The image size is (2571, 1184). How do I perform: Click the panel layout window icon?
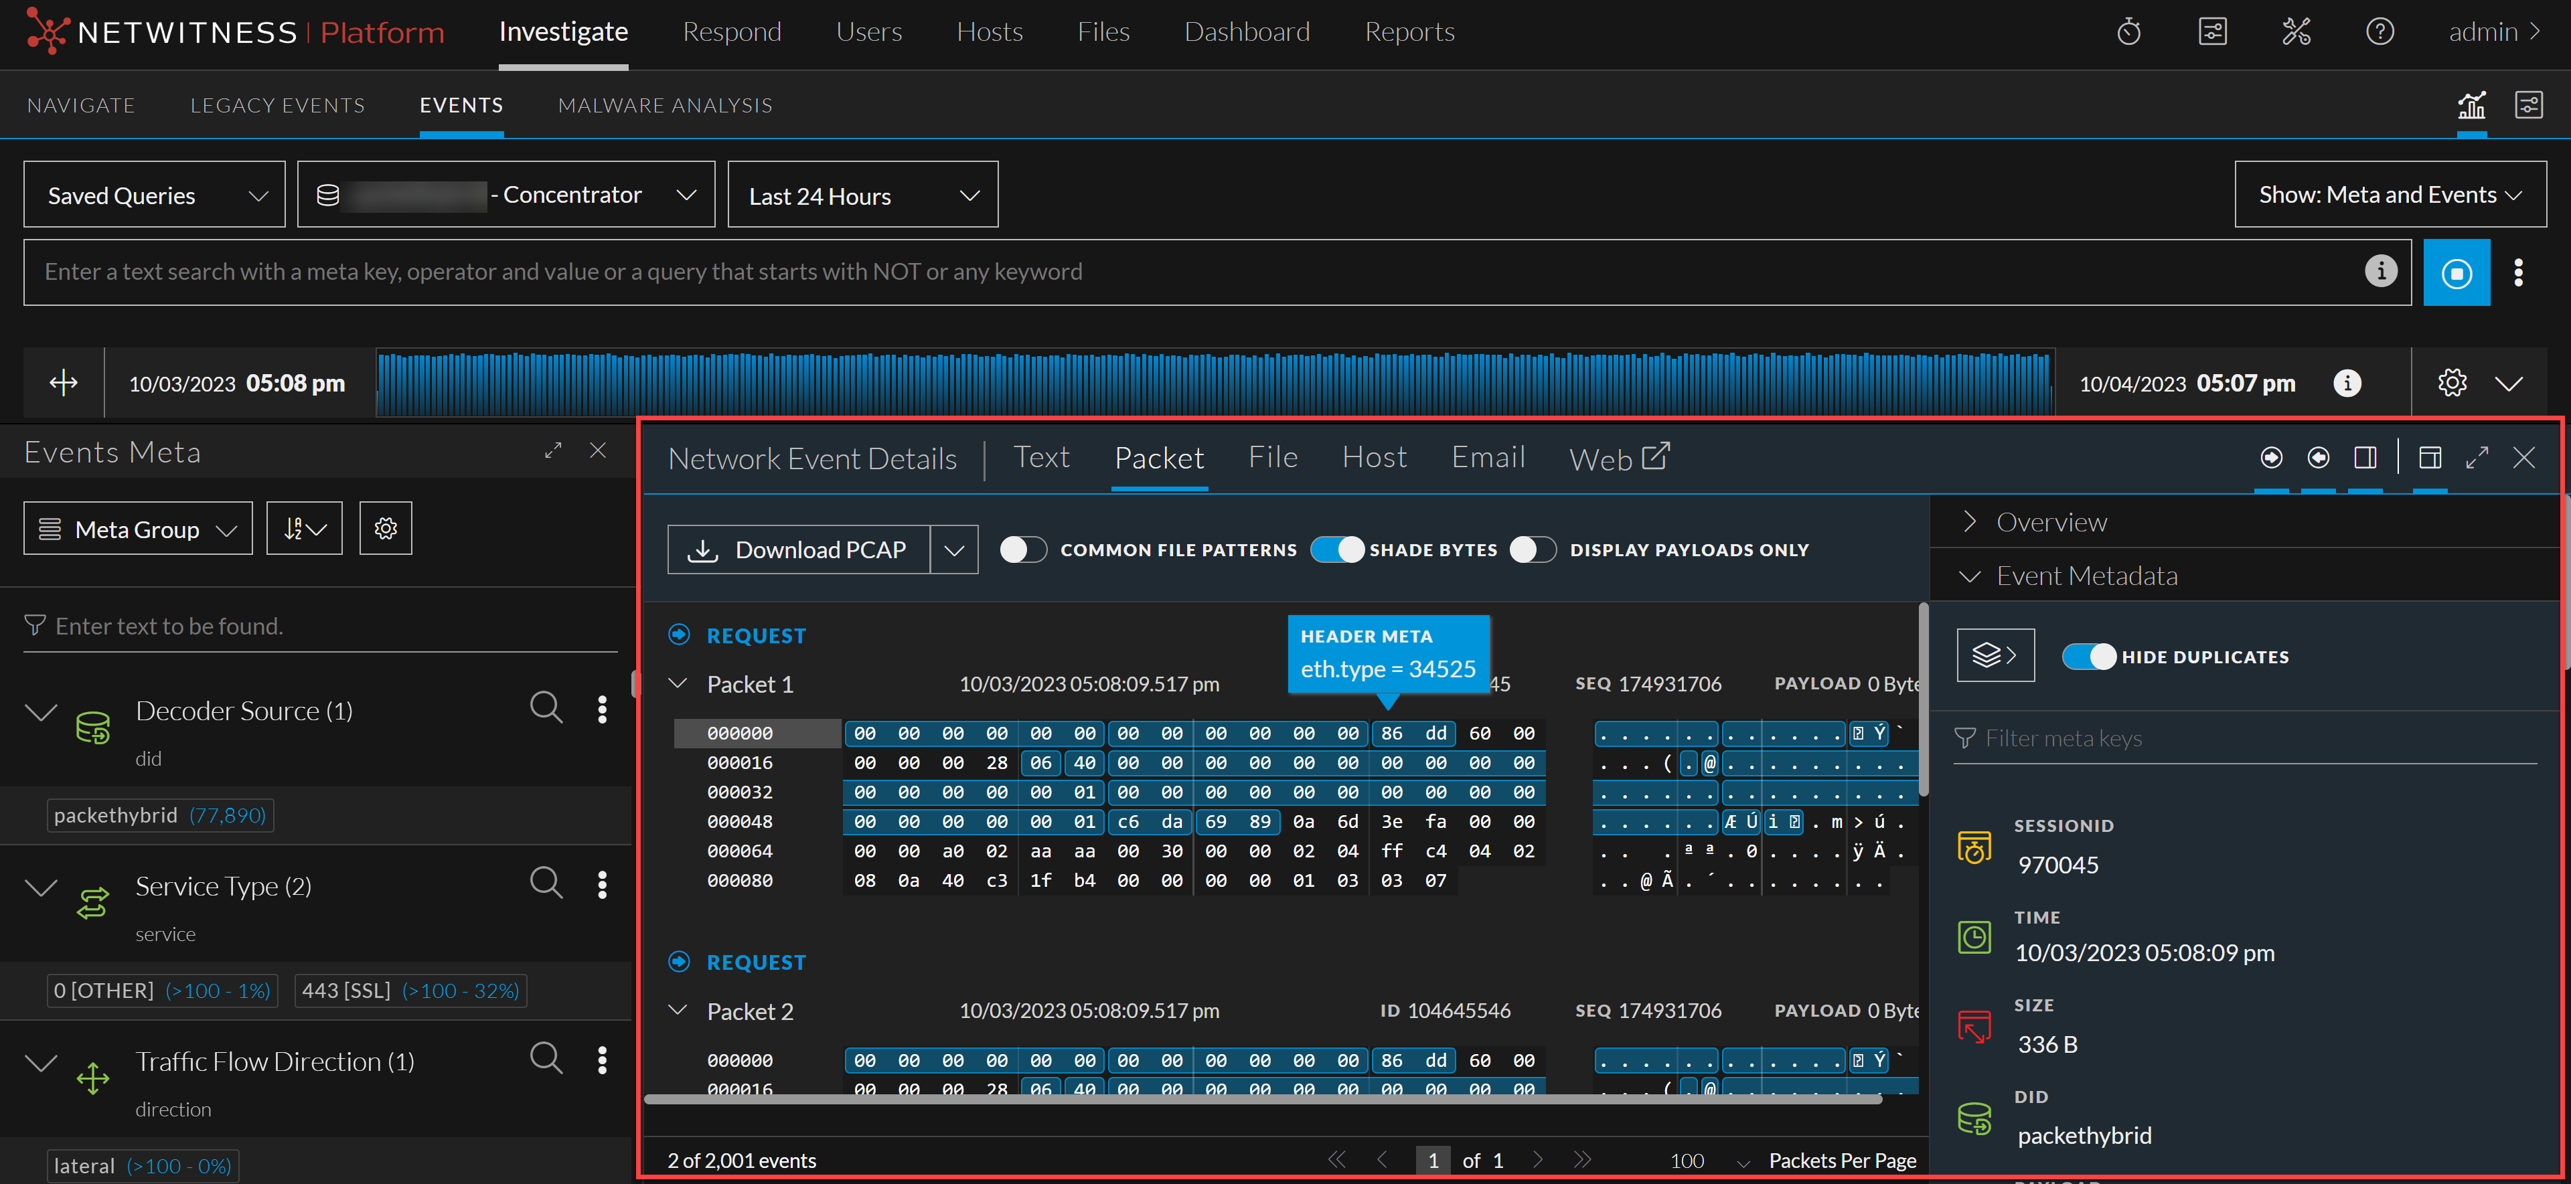pyautogui.click(x=2430, y=458)
